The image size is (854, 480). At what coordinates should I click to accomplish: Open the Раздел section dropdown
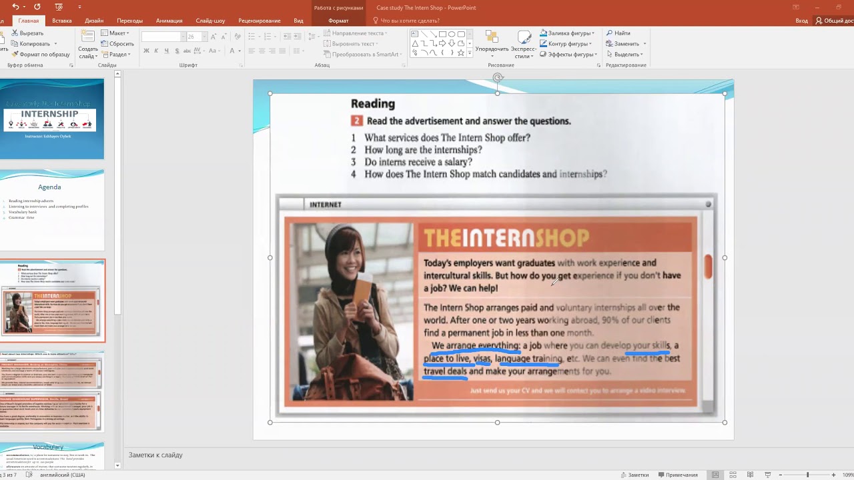click(116, 54)
